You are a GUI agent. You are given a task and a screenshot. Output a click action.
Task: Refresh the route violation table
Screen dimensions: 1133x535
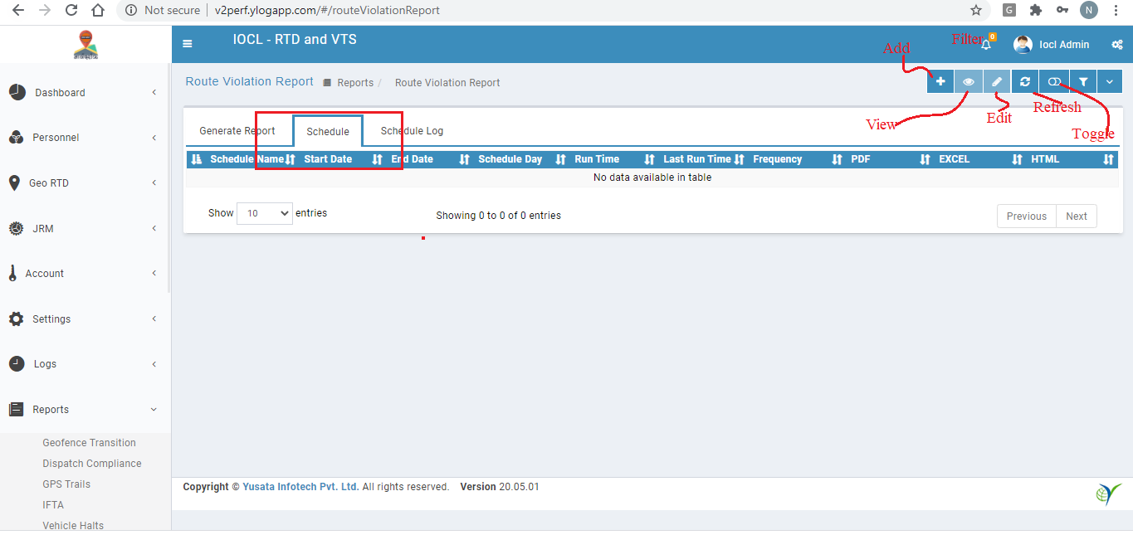pos(1025,81)
